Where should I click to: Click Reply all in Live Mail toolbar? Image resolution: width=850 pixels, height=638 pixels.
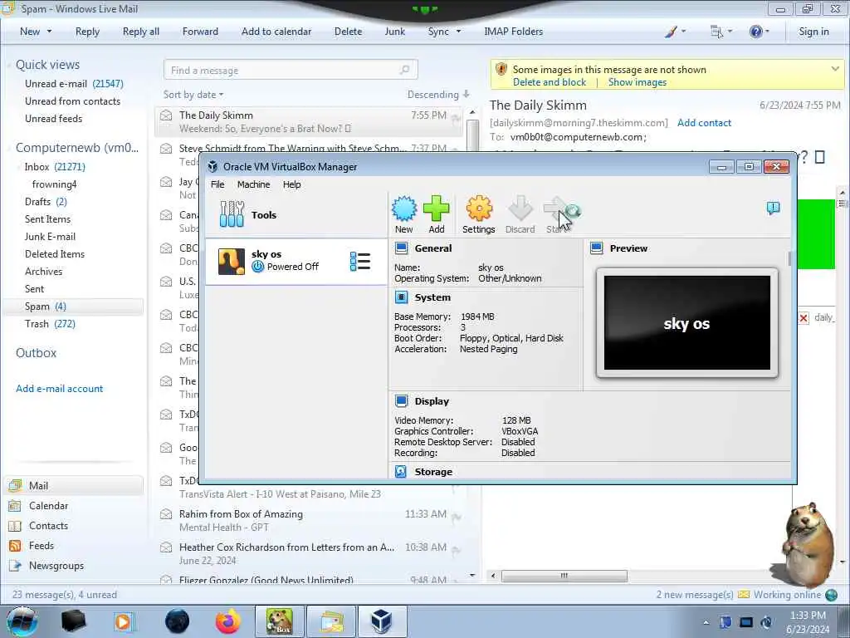(x=141, y=32)
